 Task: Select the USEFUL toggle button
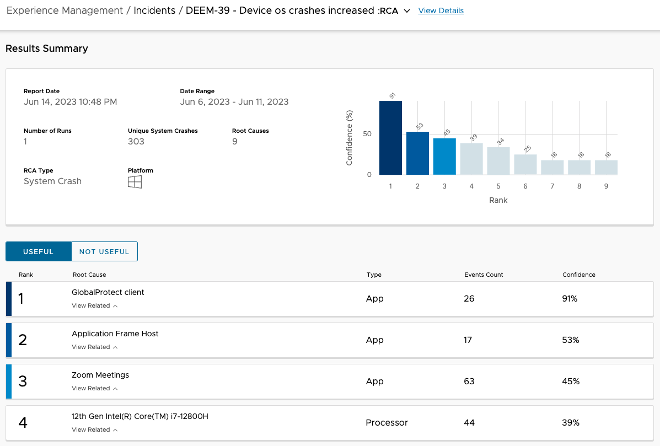[39, 251]
